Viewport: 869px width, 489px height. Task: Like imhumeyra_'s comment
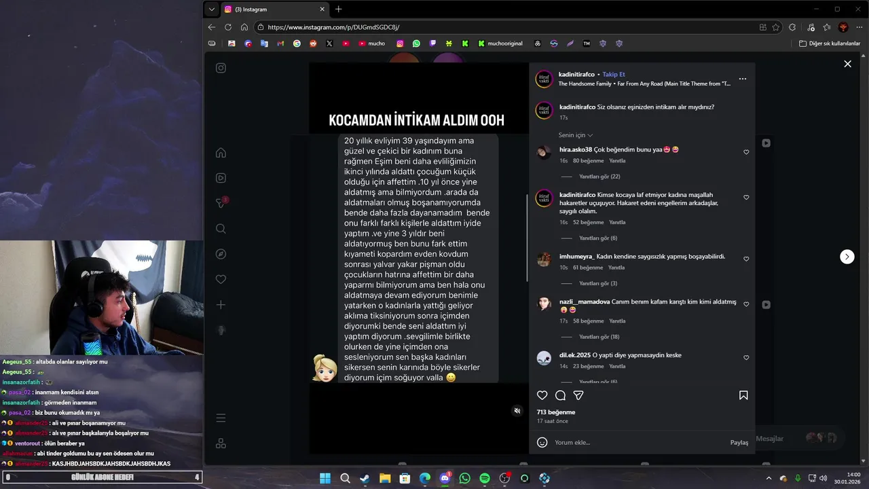pos(746,259)
